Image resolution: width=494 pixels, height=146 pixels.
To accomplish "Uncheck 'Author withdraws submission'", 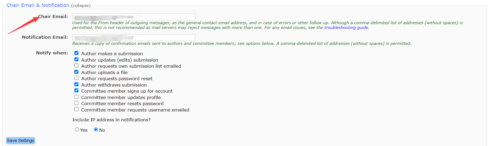I will (x=77, y=84).
